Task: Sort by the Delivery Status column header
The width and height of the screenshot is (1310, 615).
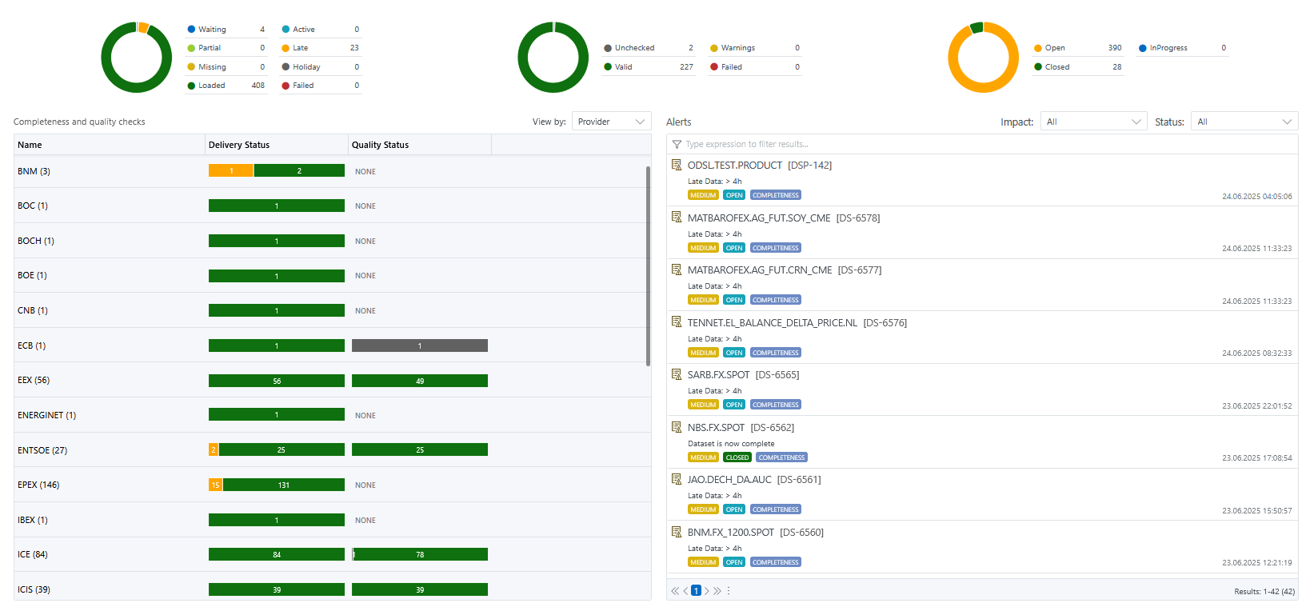Action: (239, 145)
